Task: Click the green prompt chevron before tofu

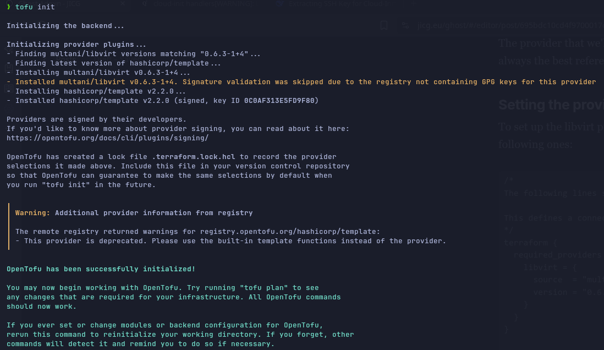Action: tap(9, 7)
